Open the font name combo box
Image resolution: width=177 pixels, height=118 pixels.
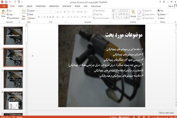pos(44,12)
